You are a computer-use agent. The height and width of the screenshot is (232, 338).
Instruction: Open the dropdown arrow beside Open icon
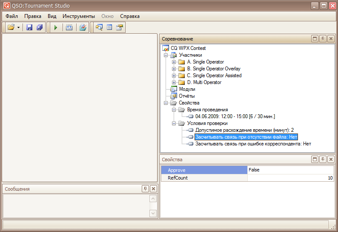coord(19,27)
